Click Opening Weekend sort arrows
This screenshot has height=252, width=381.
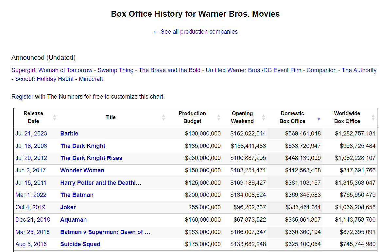pyautogui.click(x=264, y=118)
